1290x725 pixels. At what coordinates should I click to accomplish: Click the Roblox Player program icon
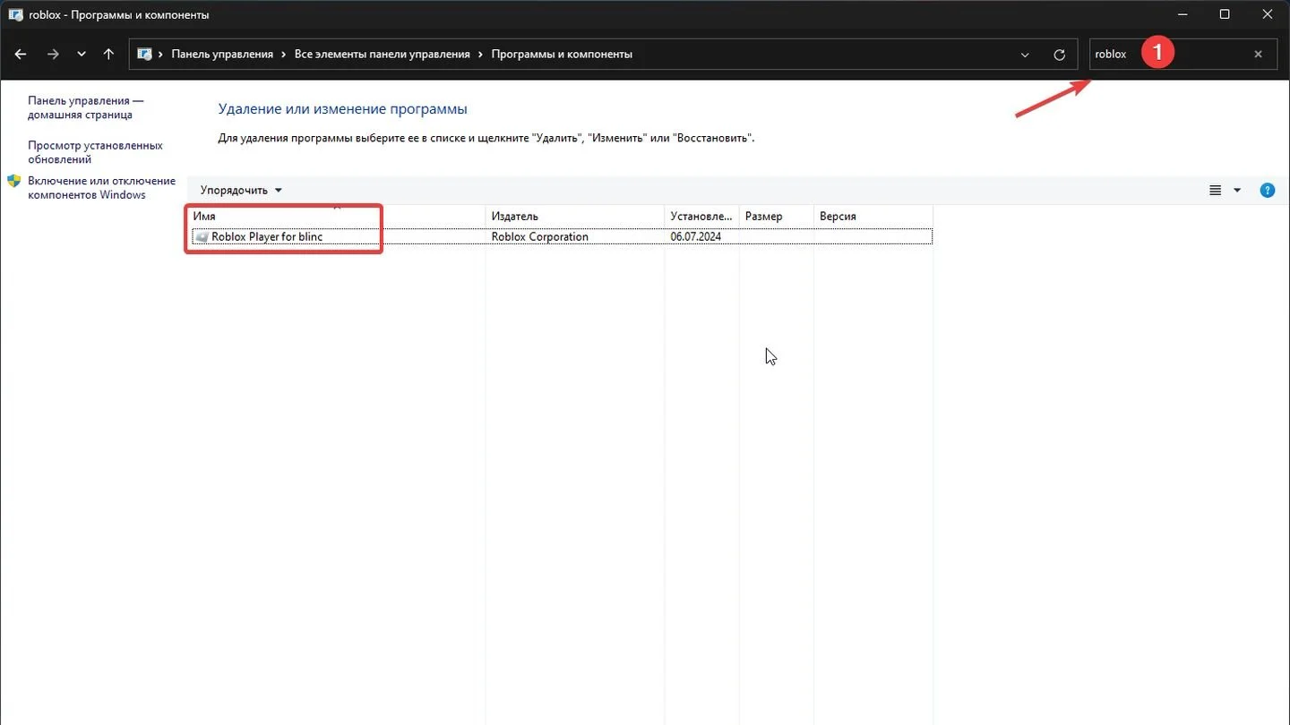tap(202, 237)
